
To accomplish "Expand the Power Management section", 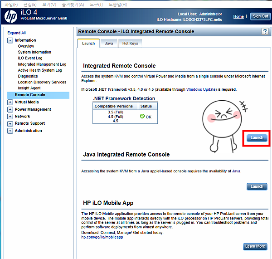I will tap(10, 109).
